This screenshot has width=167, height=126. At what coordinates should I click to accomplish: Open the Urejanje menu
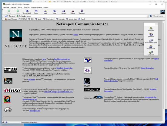coord(13,8)
